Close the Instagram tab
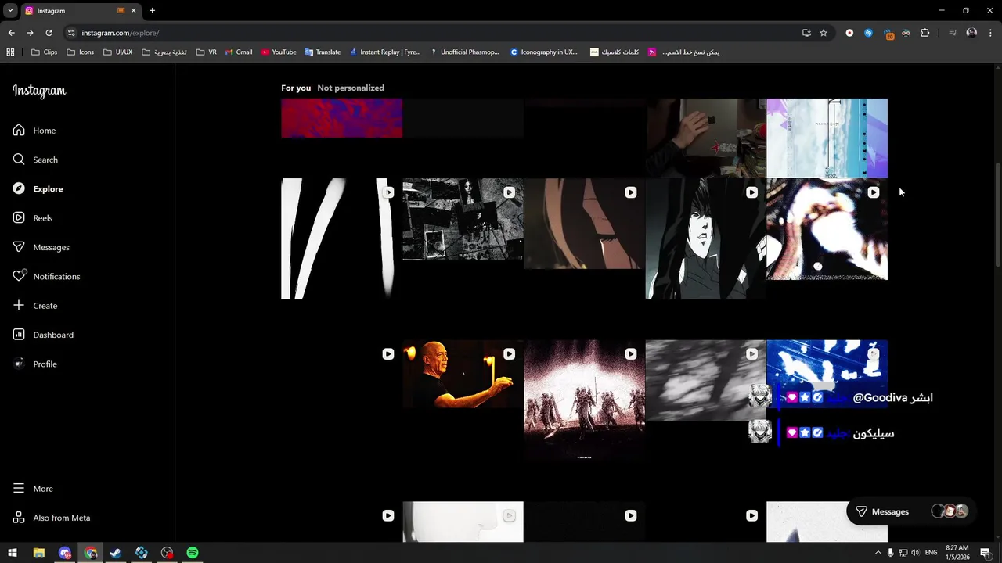 tap(134, 11)
